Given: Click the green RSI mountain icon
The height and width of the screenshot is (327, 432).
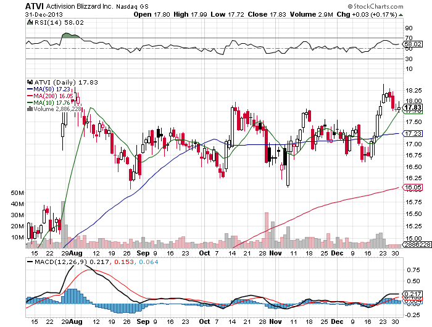Looking at the screenshot, I should click(x=30, y=22).
